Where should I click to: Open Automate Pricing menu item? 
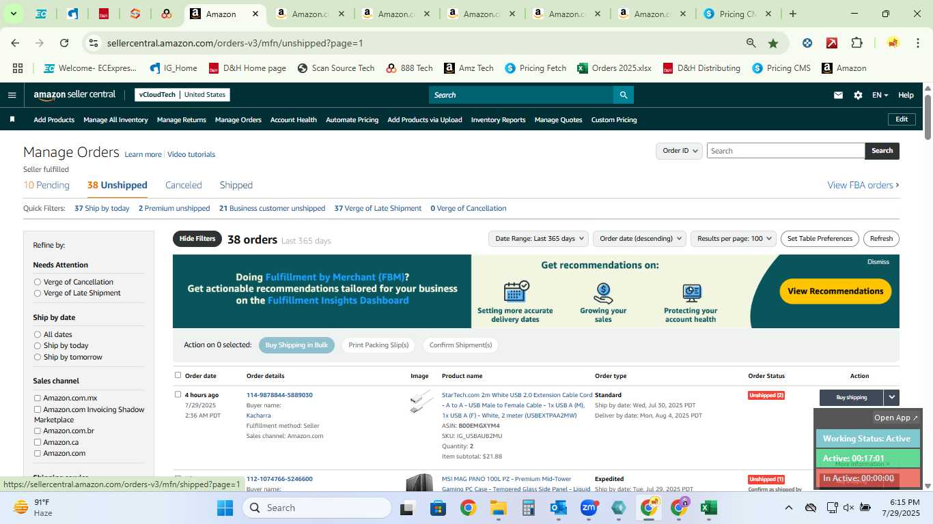[x=352, y=119]
